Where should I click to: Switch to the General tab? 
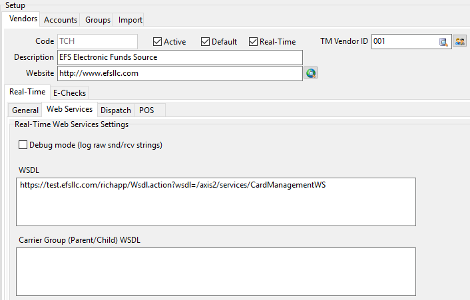(25, 110)
